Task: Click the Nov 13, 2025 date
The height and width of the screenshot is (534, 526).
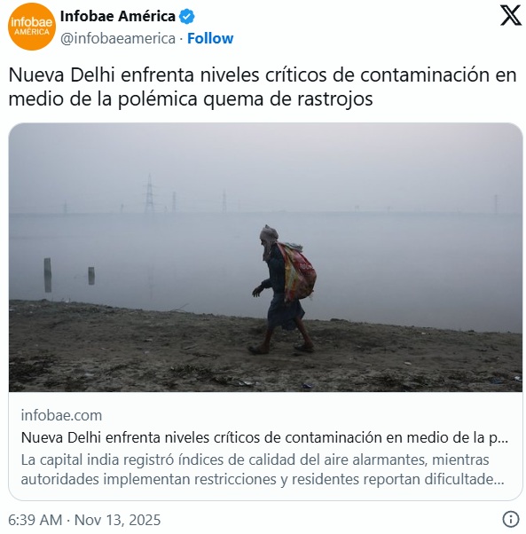Action: click(117, 520)
